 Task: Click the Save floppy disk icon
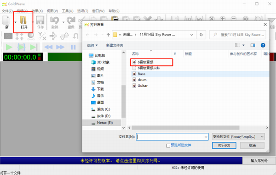[x=40, y=20]
